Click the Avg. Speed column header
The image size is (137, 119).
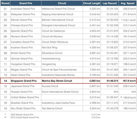(128, 3)
